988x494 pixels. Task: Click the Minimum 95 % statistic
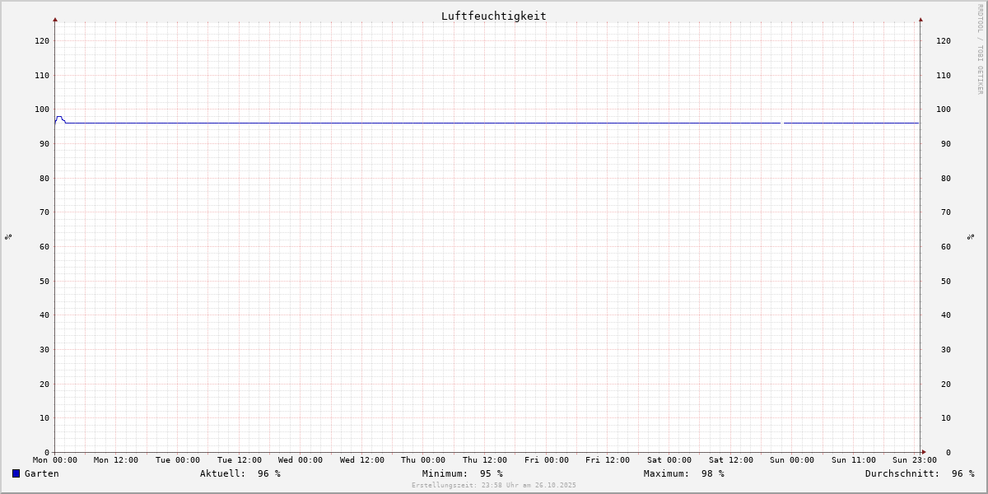pos(462,473)
